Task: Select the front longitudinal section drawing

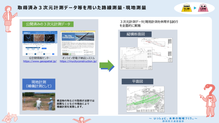Action: (136, 58)
